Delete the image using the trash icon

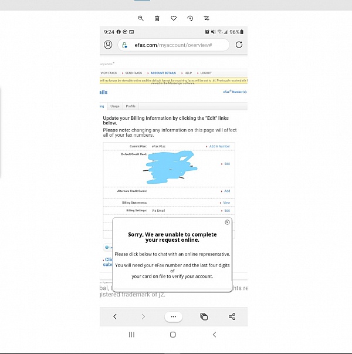157,19
